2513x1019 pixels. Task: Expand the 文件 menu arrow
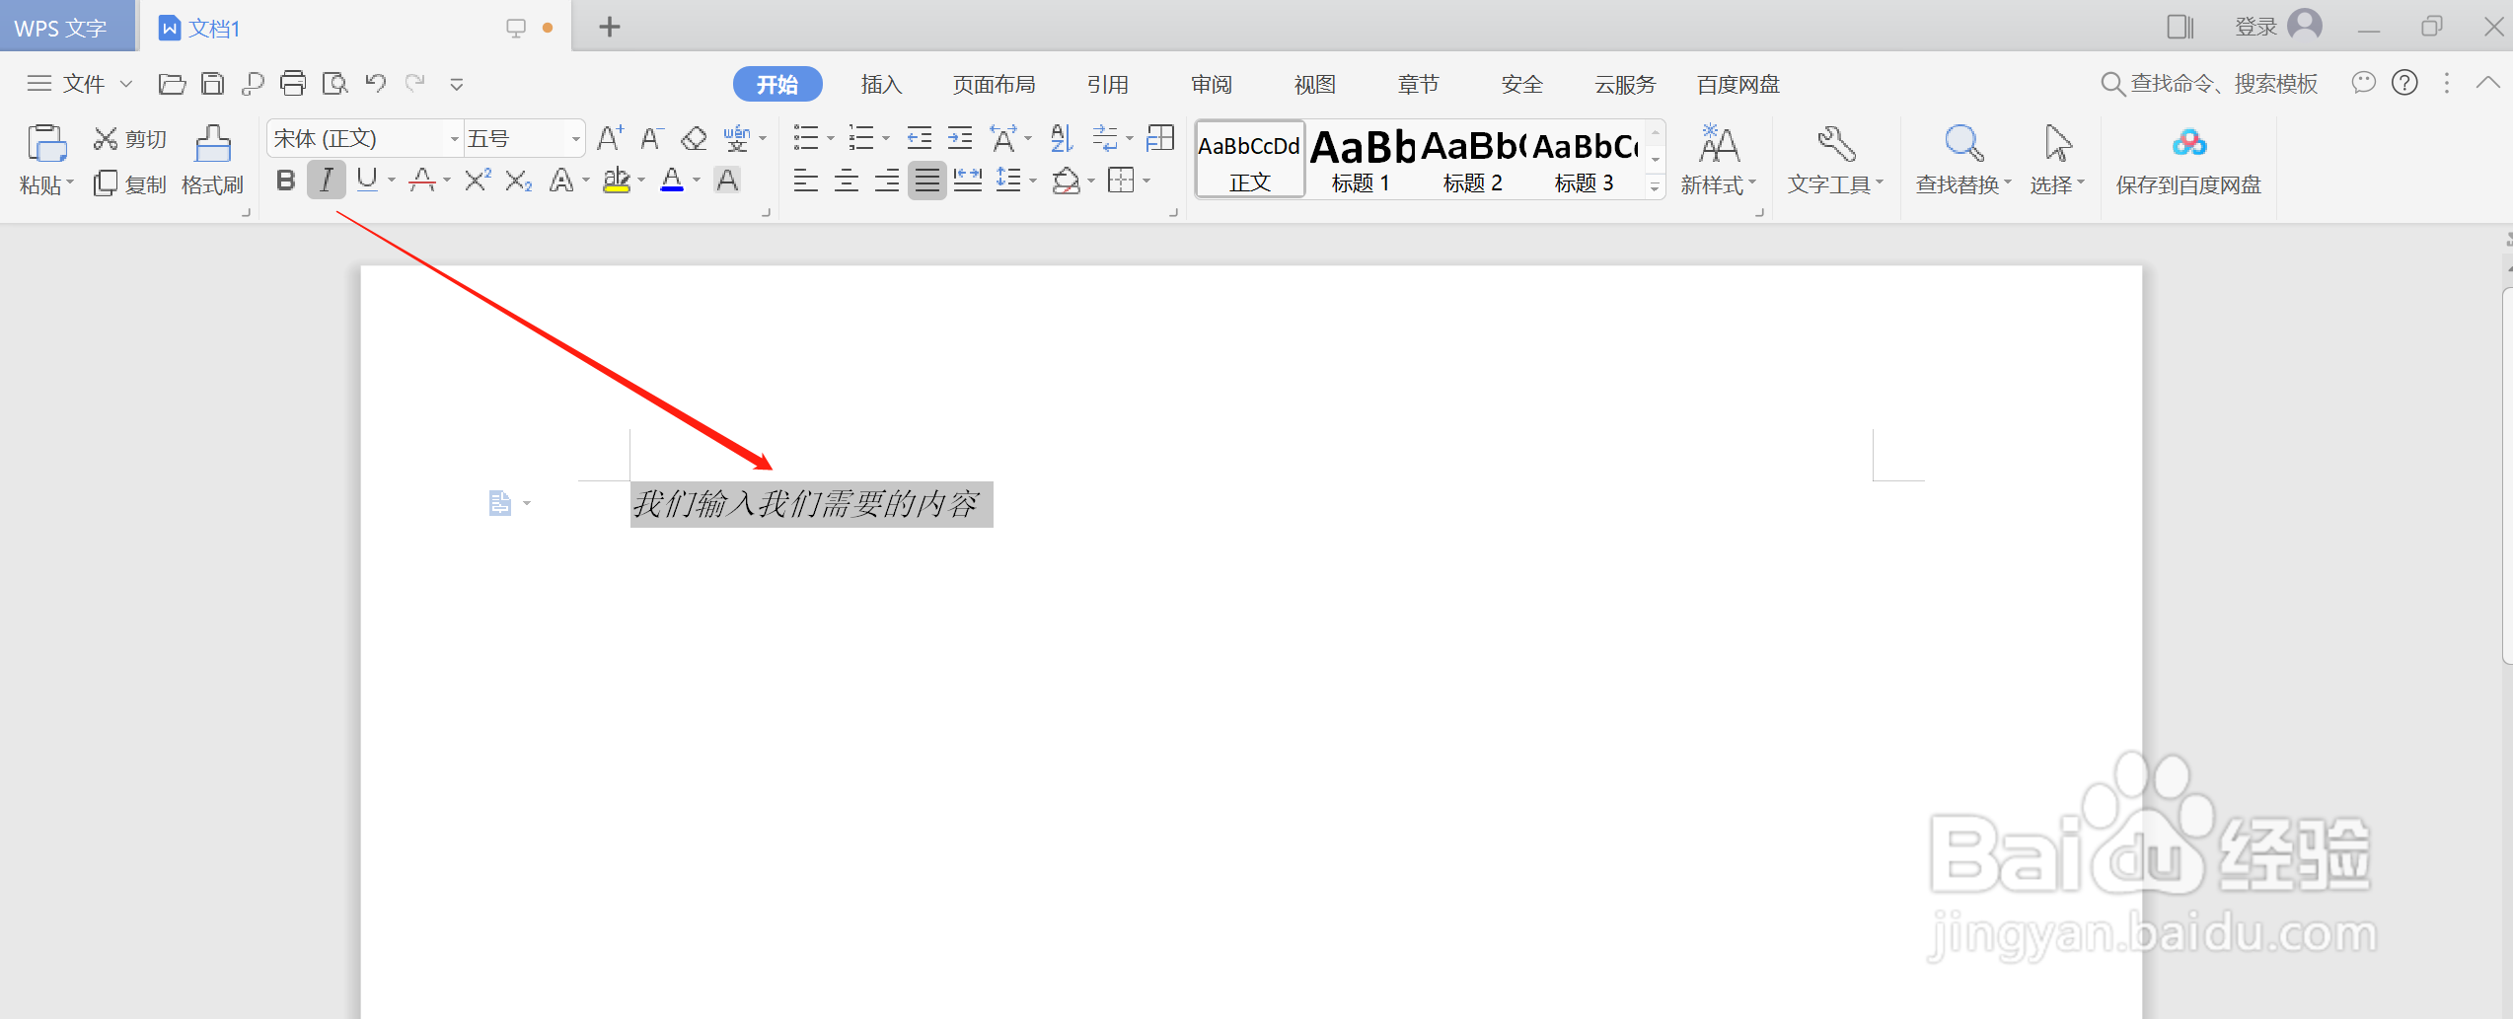click(126, 84)
